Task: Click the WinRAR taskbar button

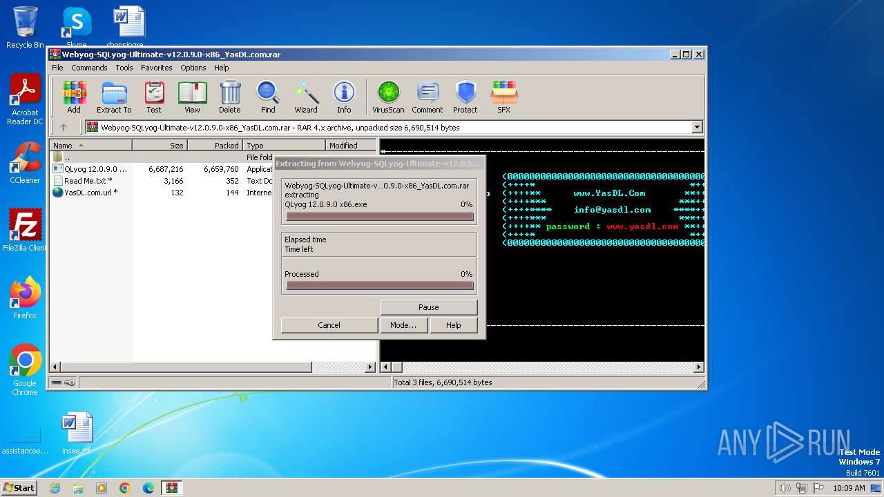Action: (172, 488)
